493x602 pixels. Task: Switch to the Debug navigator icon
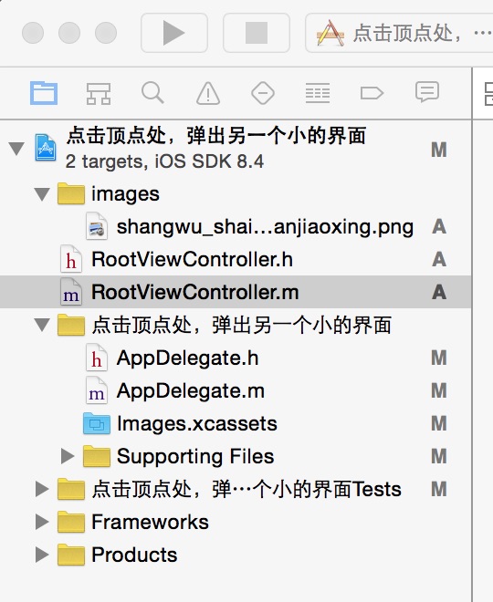318,93
